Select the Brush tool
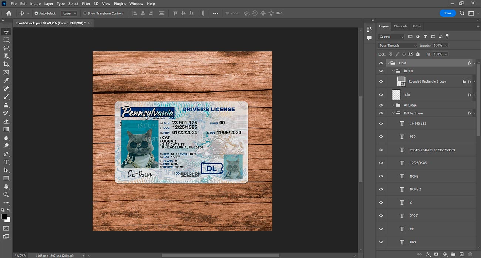This screenshot has width=481, height=258. (6, 97)
